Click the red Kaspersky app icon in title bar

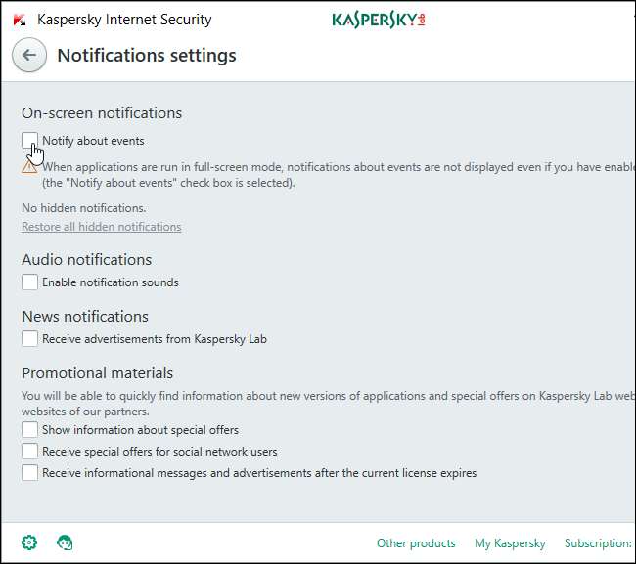[20, 20]
